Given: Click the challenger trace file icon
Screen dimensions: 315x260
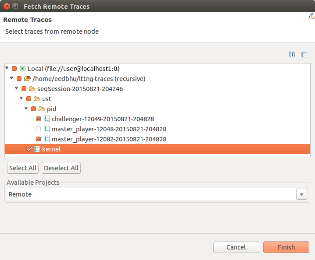Looking at the screenshot, I should click(47, 119).
